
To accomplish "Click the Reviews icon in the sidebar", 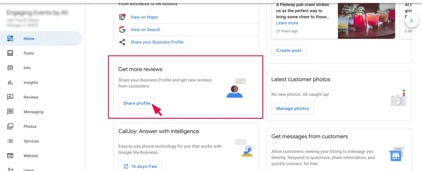I will pyautogui.click(x=10, y=97).
